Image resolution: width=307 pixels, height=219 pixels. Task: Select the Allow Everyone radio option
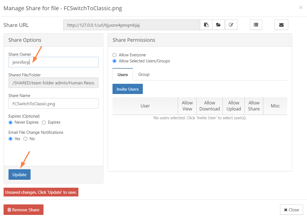click(x=114, y=55)
